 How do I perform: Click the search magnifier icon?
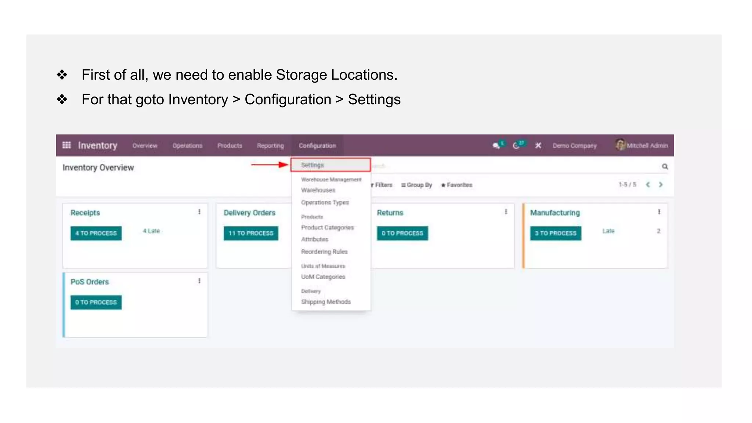[665, 166]
